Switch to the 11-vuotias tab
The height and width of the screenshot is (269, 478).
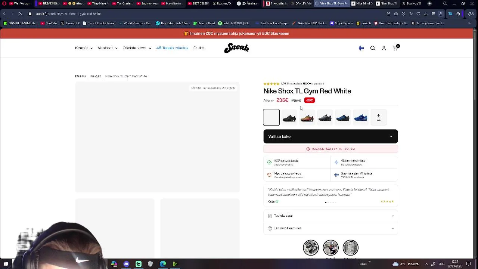(x=276, y=3)
